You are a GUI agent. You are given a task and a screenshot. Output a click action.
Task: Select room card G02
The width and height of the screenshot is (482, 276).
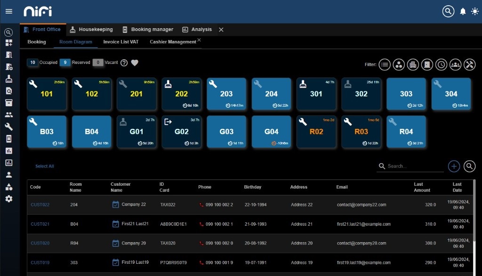point(181,131)
